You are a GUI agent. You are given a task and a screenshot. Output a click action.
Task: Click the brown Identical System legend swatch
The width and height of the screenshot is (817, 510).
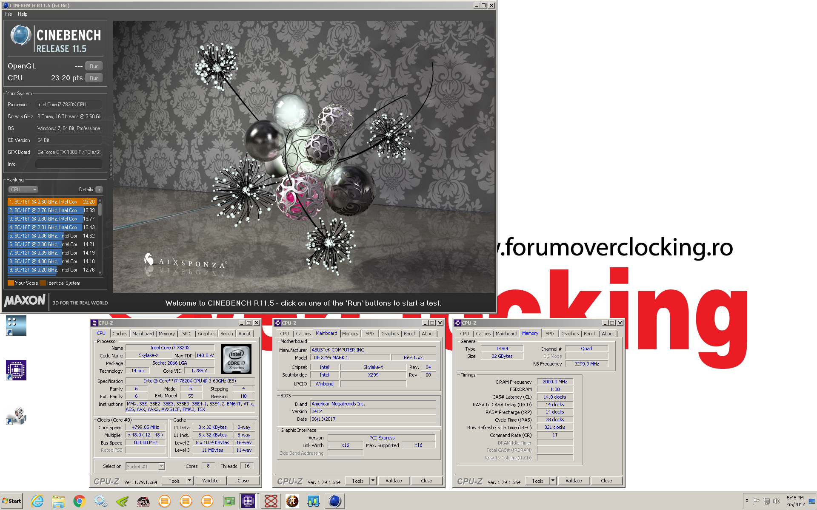click(x=43, y=283)
